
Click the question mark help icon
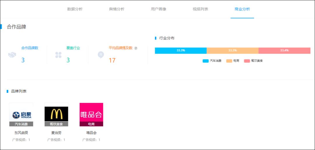pyautogui.click(x=136, y=48)
